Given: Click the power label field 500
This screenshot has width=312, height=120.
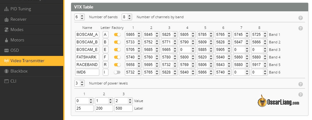Looking at the screenshot, I should (124, 108).
